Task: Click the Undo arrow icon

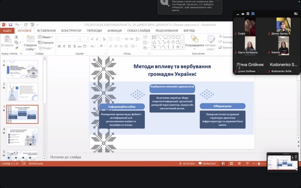Action: click(x=17, y=24)
